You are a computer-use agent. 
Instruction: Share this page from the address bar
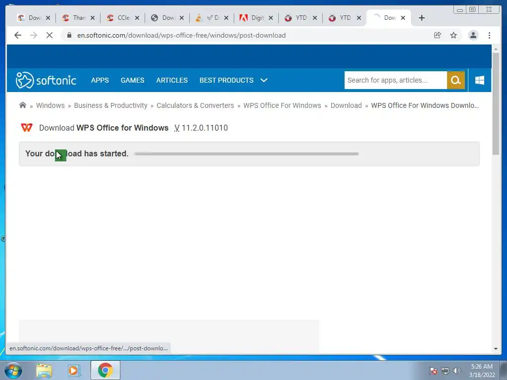(438, 35)
